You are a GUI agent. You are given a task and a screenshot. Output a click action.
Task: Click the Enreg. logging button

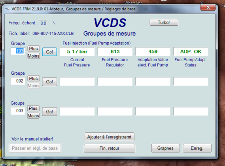point(197,148)
